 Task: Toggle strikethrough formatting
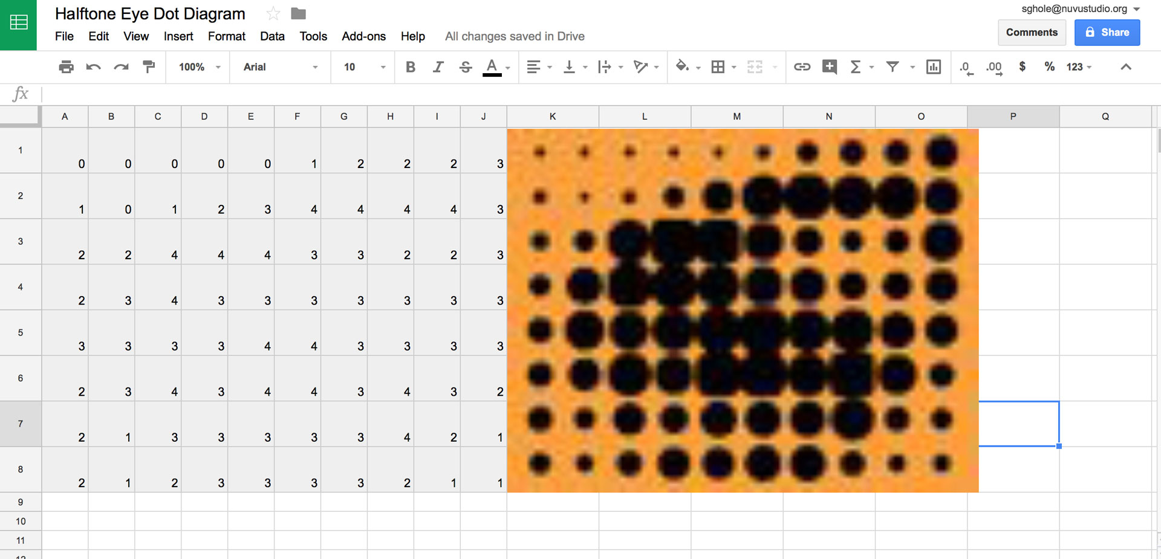tap(466, 67)
